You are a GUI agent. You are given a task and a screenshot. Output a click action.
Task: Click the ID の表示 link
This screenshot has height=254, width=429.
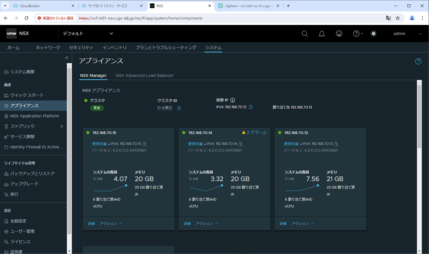pos(165,108)
